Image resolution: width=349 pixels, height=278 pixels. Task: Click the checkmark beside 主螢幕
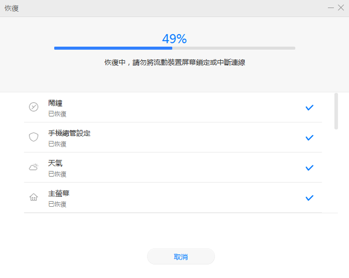(310, 198)
